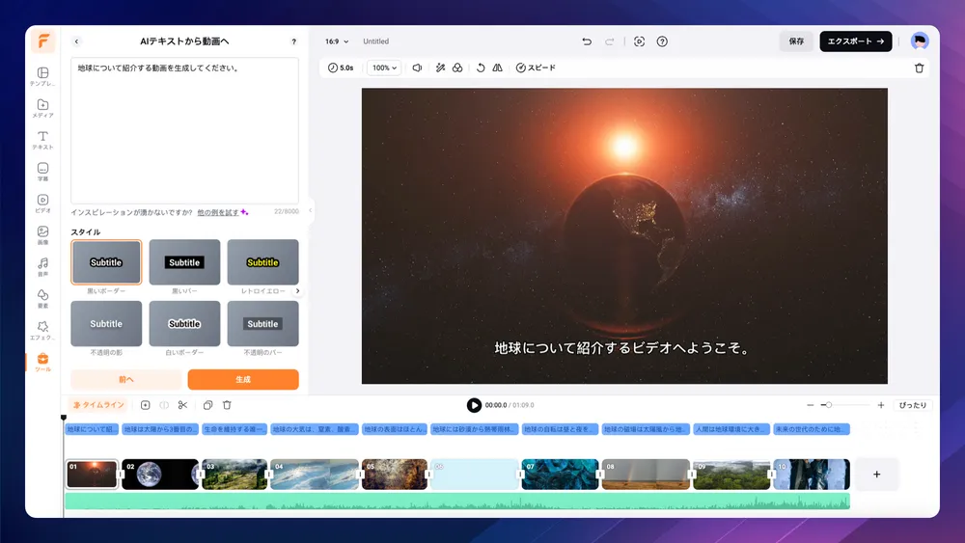The image size is (965, 543).
Task: Open the circled question mark help in top bar
Action: pos(662,41)
